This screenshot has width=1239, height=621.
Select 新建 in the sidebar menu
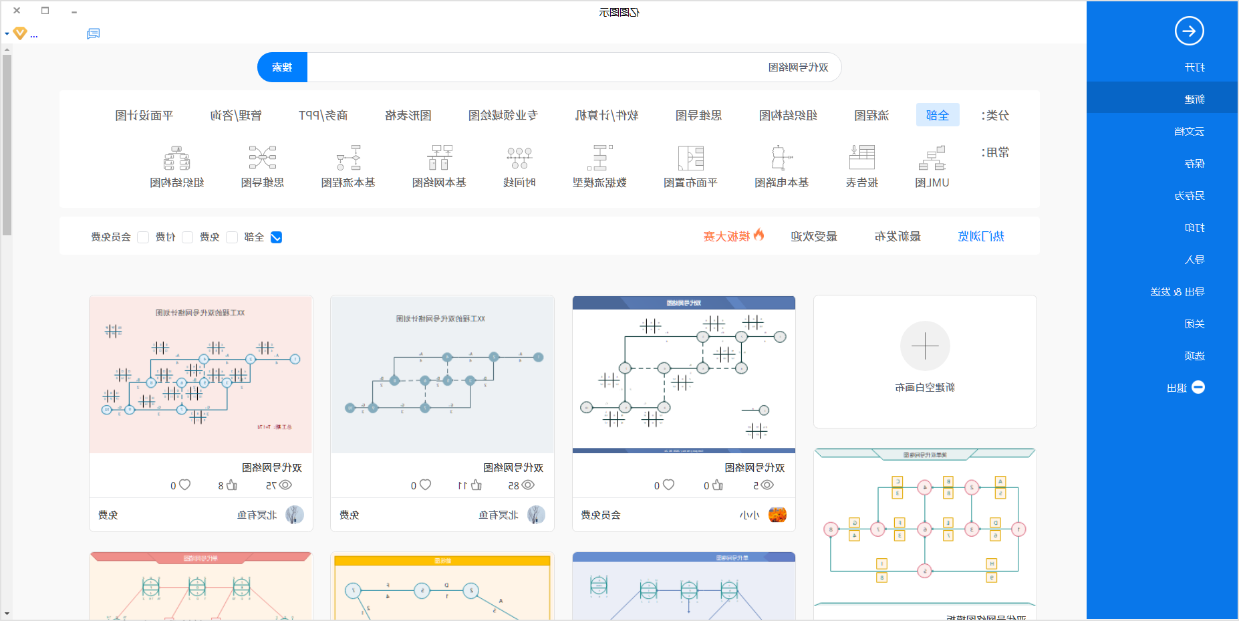click(x=1162, y=99)
